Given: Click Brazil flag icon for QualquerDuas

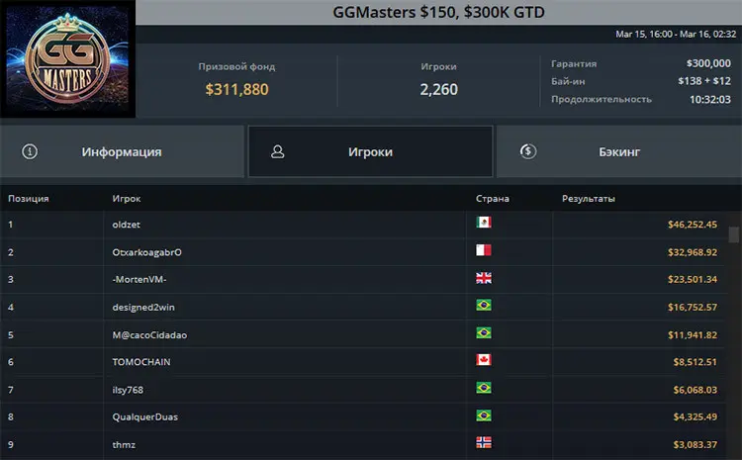Looking at the screenshot, I should coord(484,415).
